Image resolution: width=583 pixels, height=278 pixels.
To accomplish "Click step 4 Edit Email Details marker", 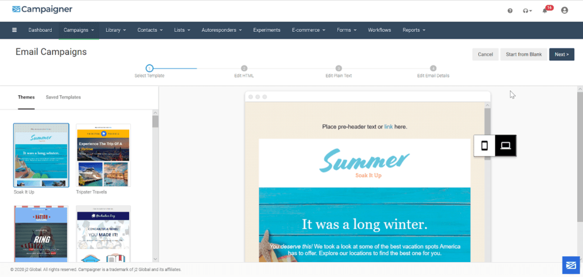I will [x=433, y=68].
